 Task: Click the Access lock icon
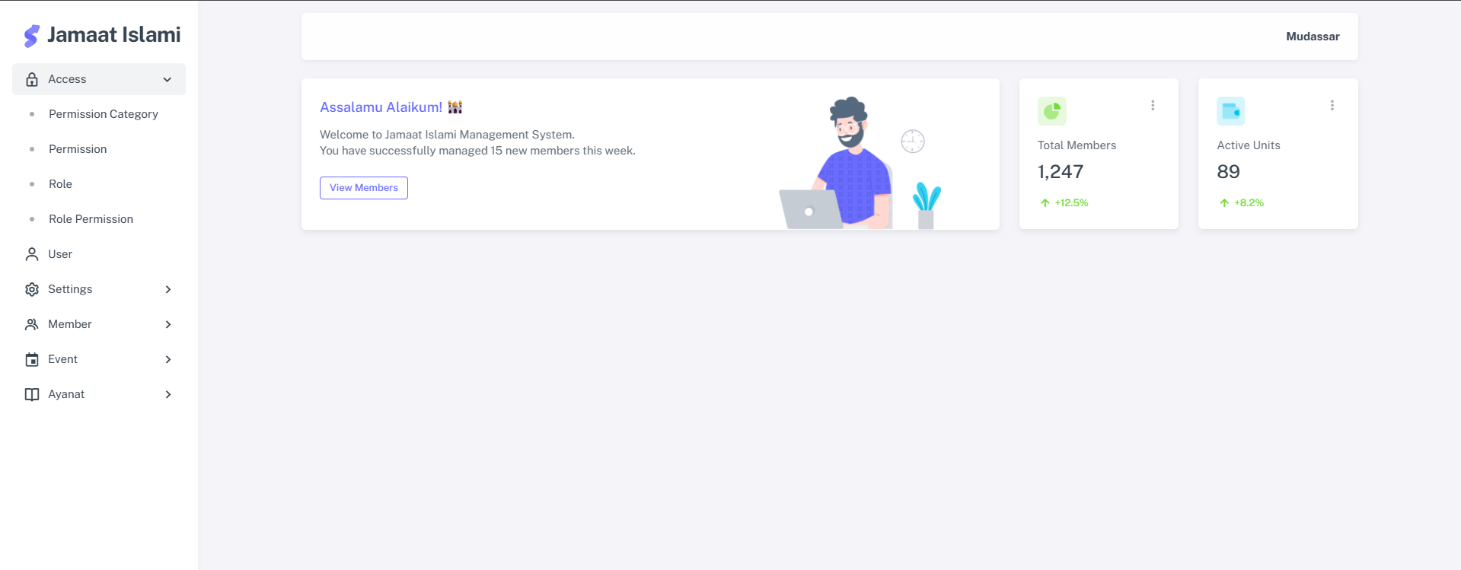pyautogui.click(x=32, y=79)
